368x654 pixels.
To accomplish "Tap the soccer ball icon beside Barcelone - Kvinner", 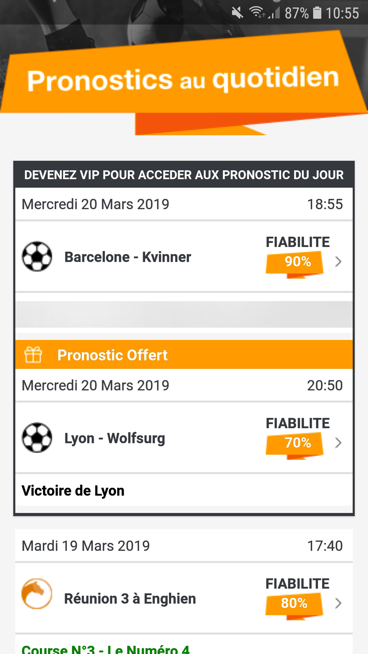I will tap(37, 256).
